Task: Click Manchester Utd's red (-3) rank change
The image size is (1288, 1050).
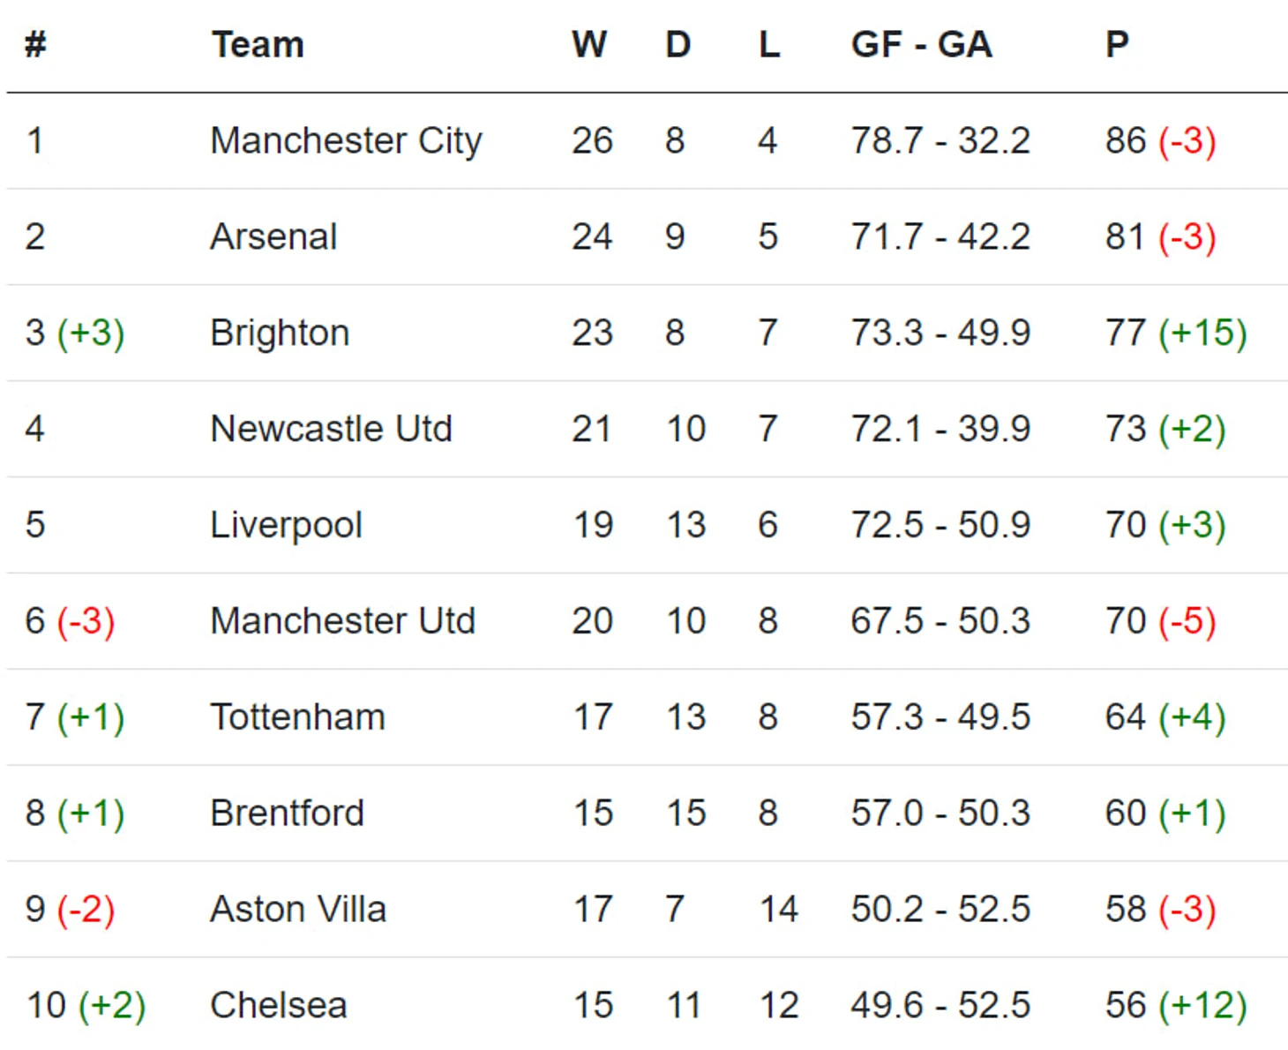Action: pyautogui.click(x=86, y=621)
